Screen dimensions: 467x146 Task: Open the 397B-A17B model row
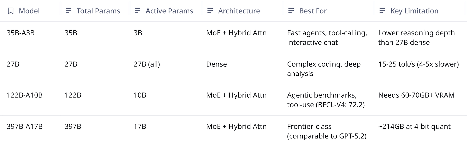pos(233,131)
